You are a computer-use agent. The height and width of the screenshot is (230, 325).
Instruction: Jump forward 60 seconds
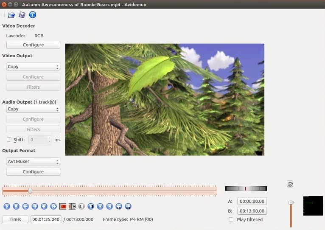point(128,206)
